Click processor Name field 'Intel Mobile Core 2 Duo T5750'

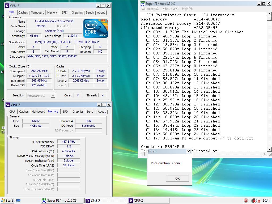tap(54, 21)
